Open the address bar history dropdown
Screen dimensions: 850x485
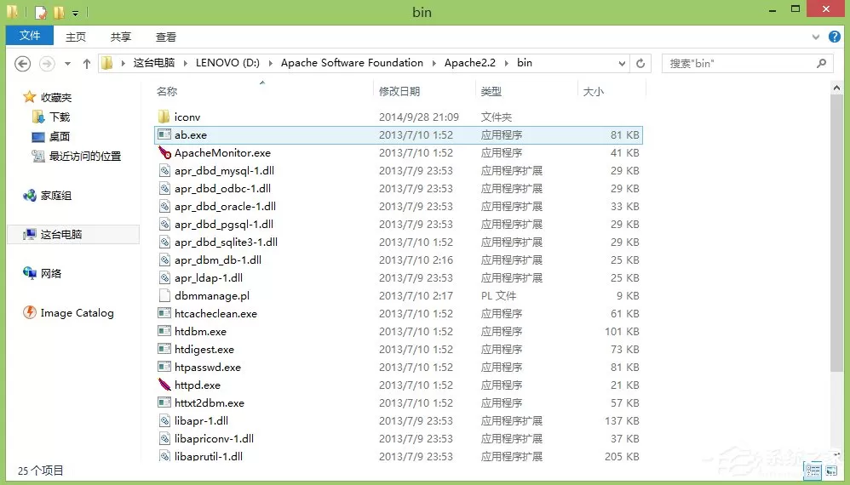[x=622, y=63]
